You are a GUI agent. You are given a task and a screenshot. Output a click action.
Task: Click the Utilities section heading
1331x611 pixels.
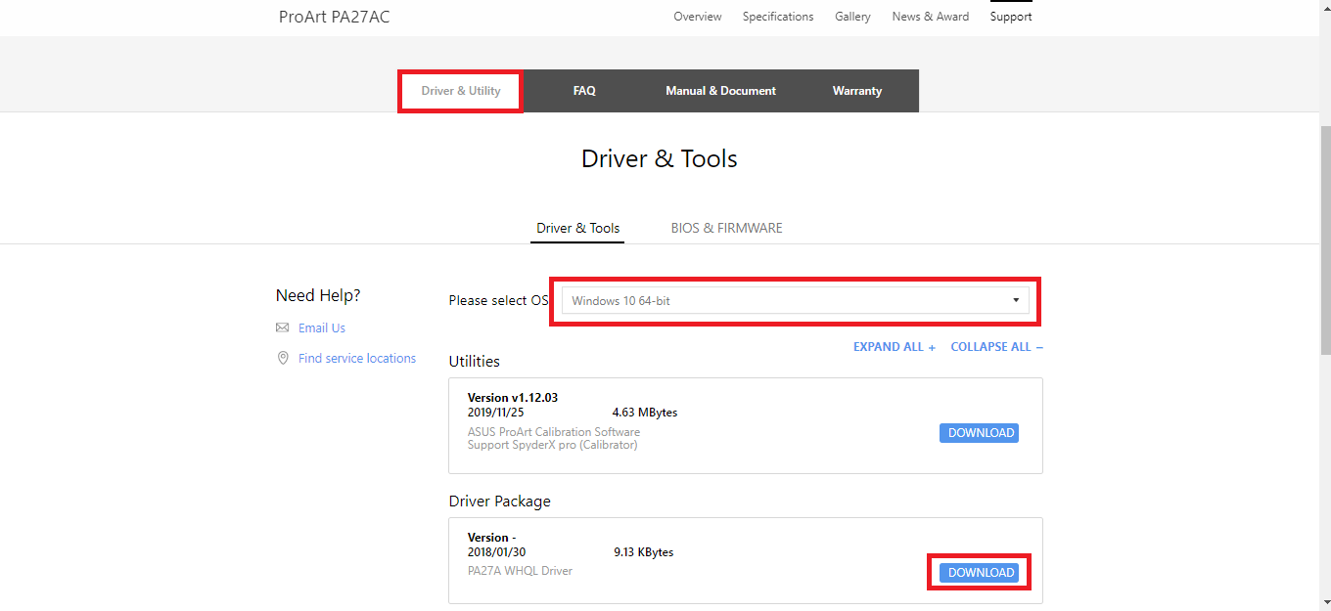click(475, 362)
